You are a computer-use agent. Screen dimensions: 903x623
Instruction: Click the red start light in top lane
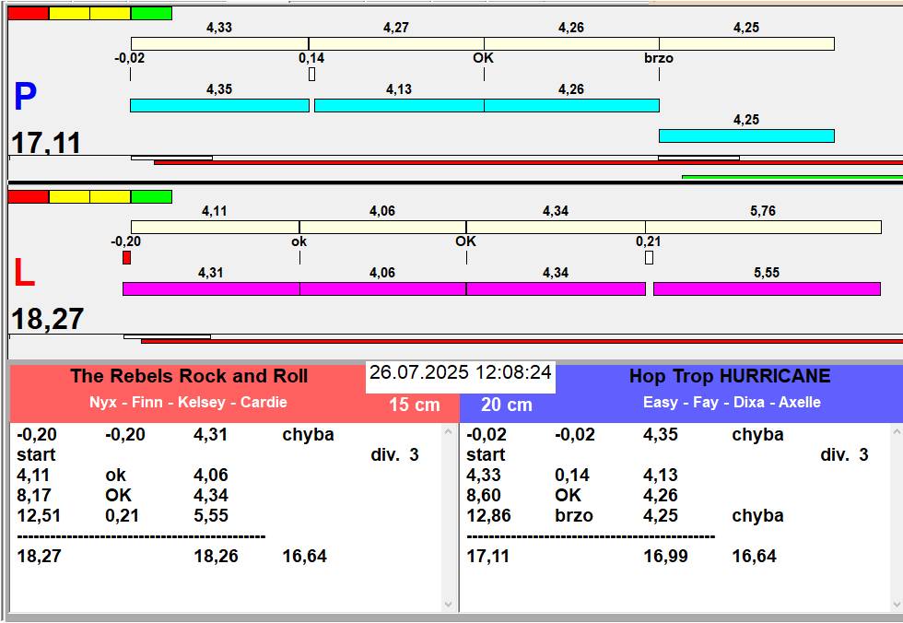[29, 13]
